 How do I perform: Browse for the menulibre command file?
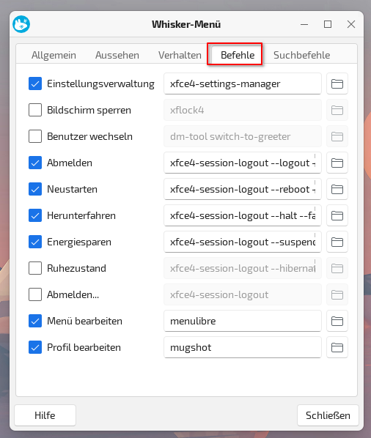click(337, 321)
